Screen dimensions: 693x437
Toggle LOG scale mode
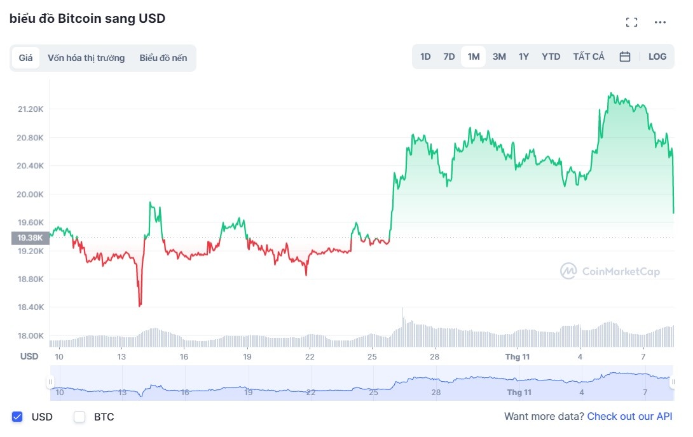pos(657,56)
